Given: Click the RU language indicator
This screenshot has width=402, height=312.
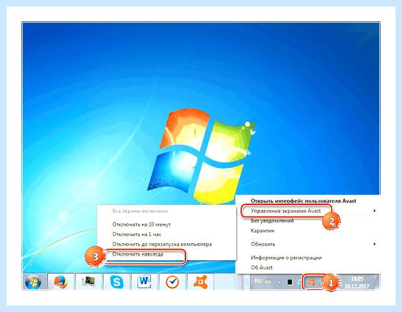Looking at the screenshot, I should 258,282.
